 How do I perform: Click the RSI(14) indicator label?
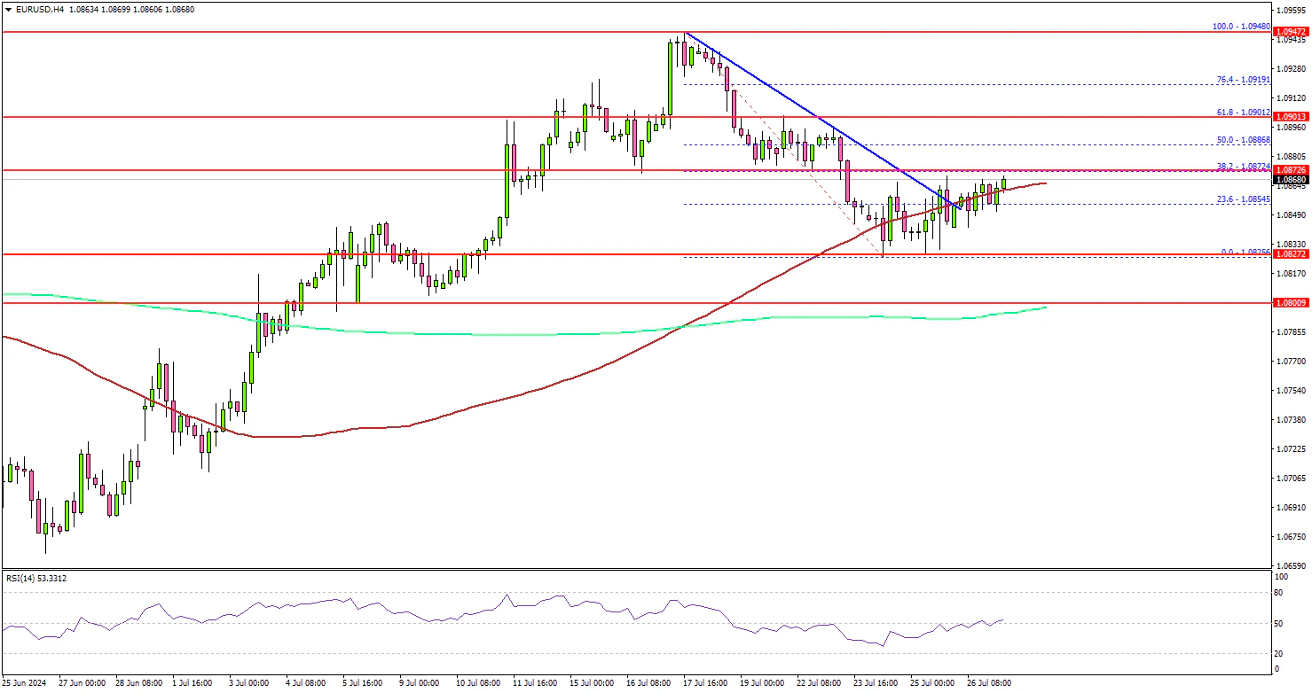pos(35,579)
